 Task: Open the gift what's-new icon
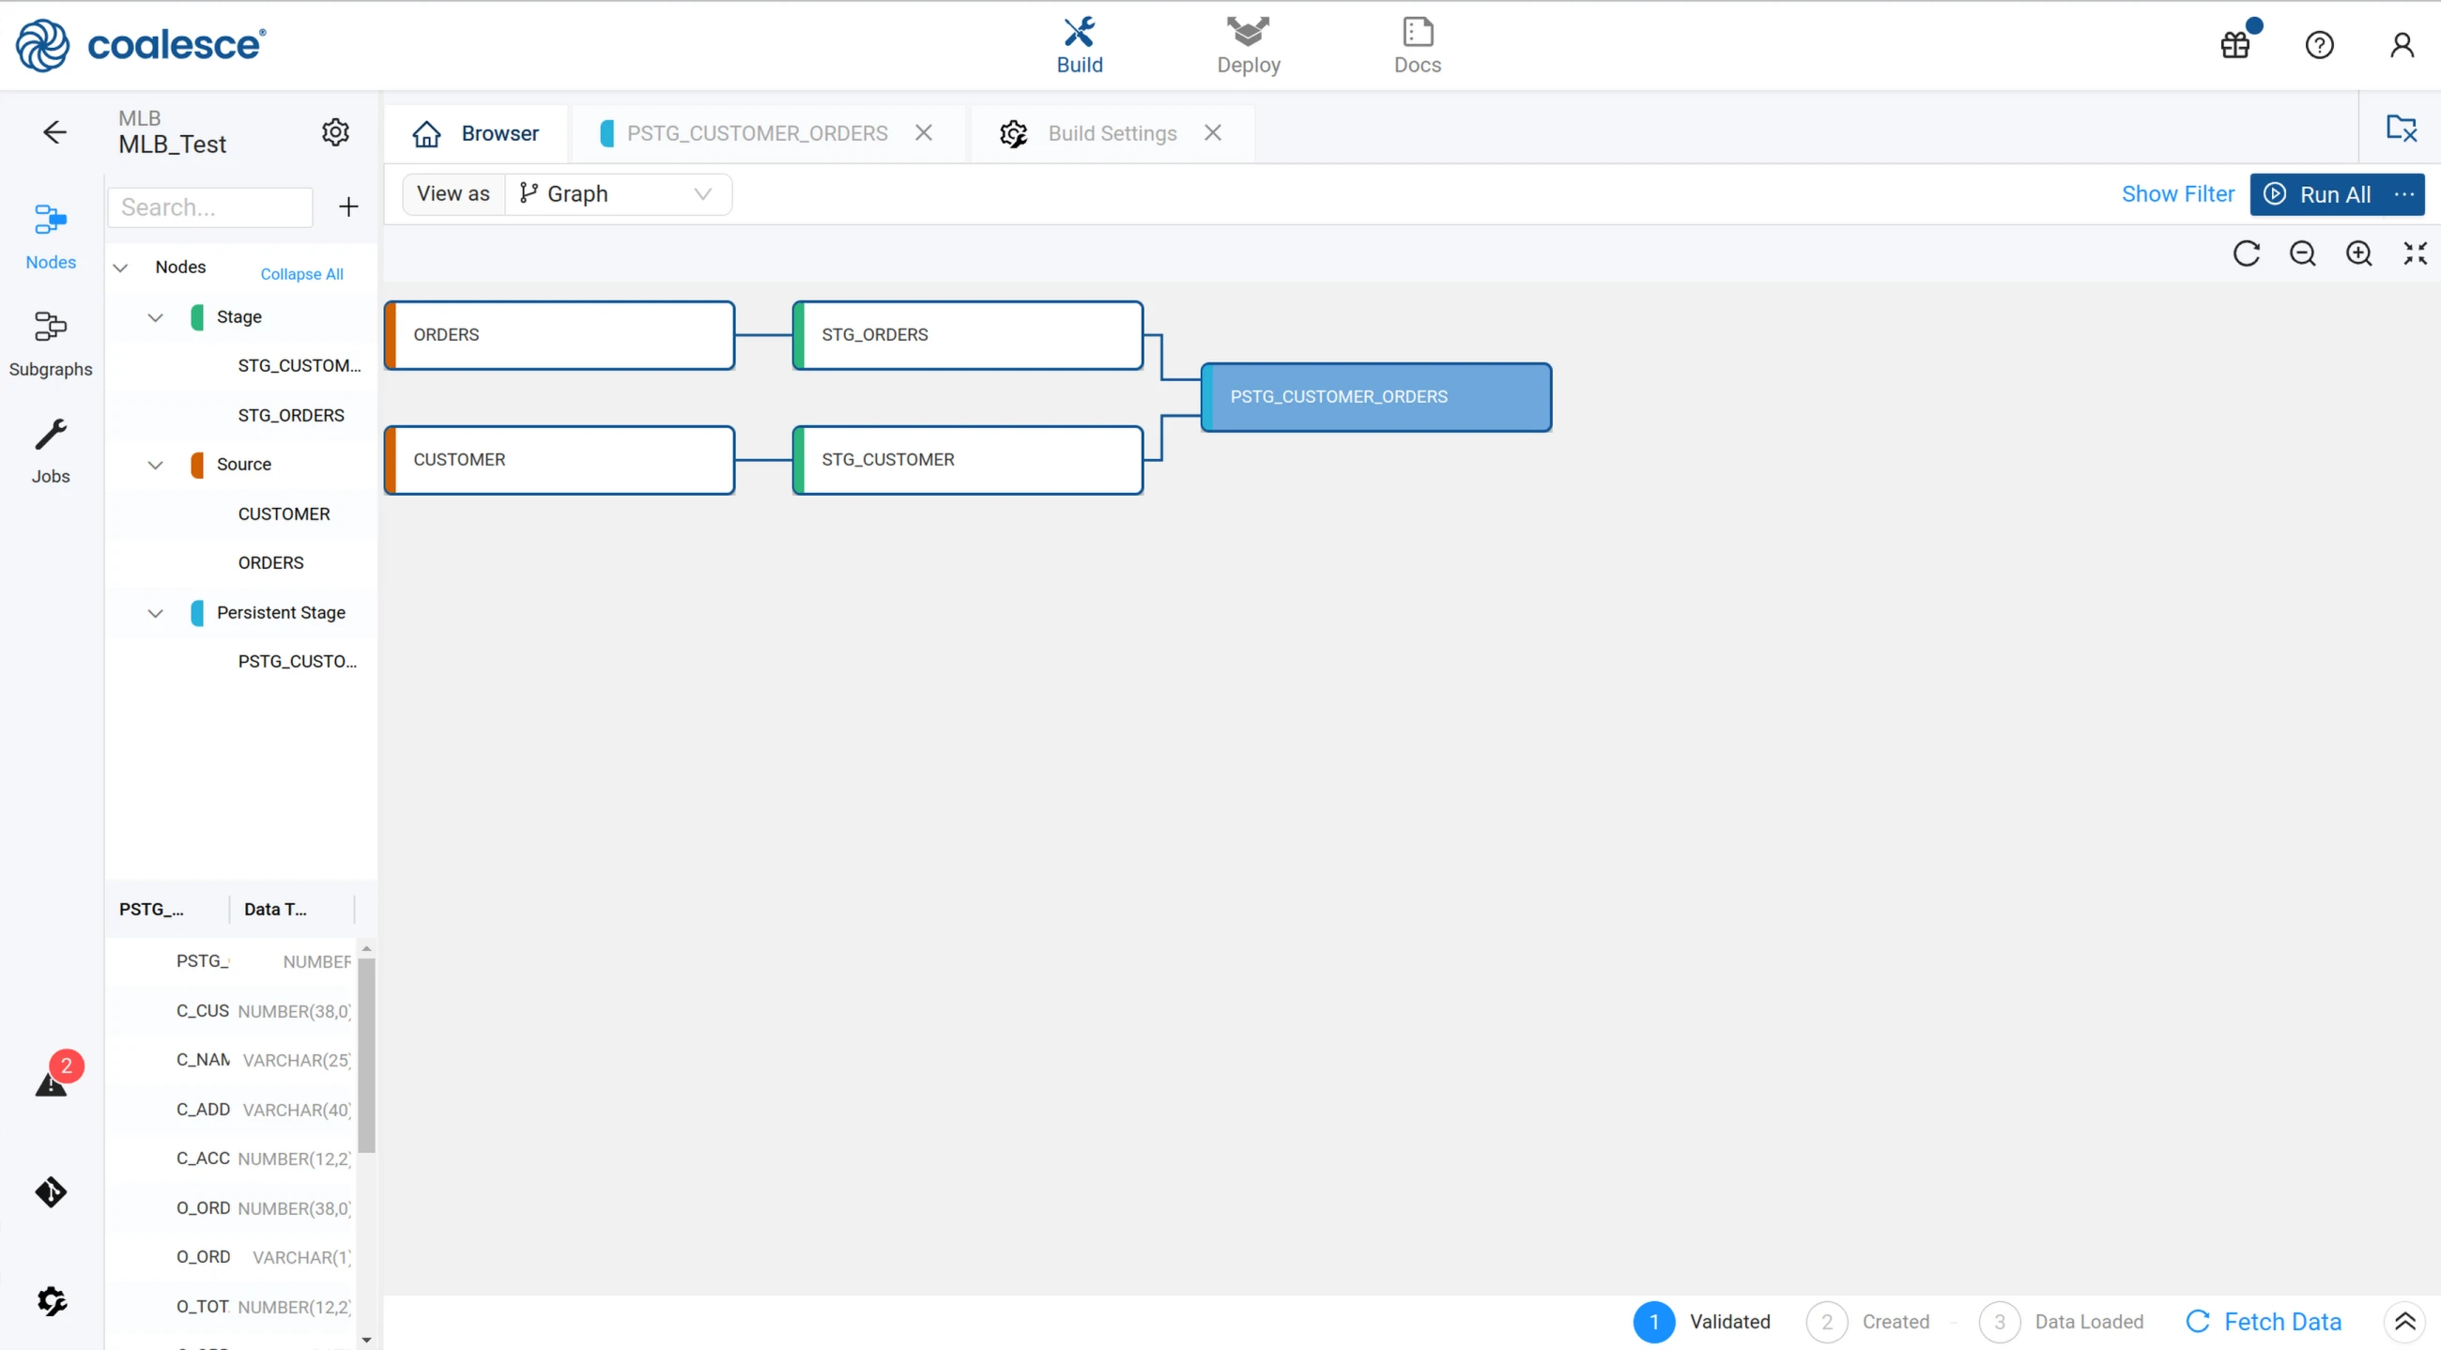tap(2235, 44)
